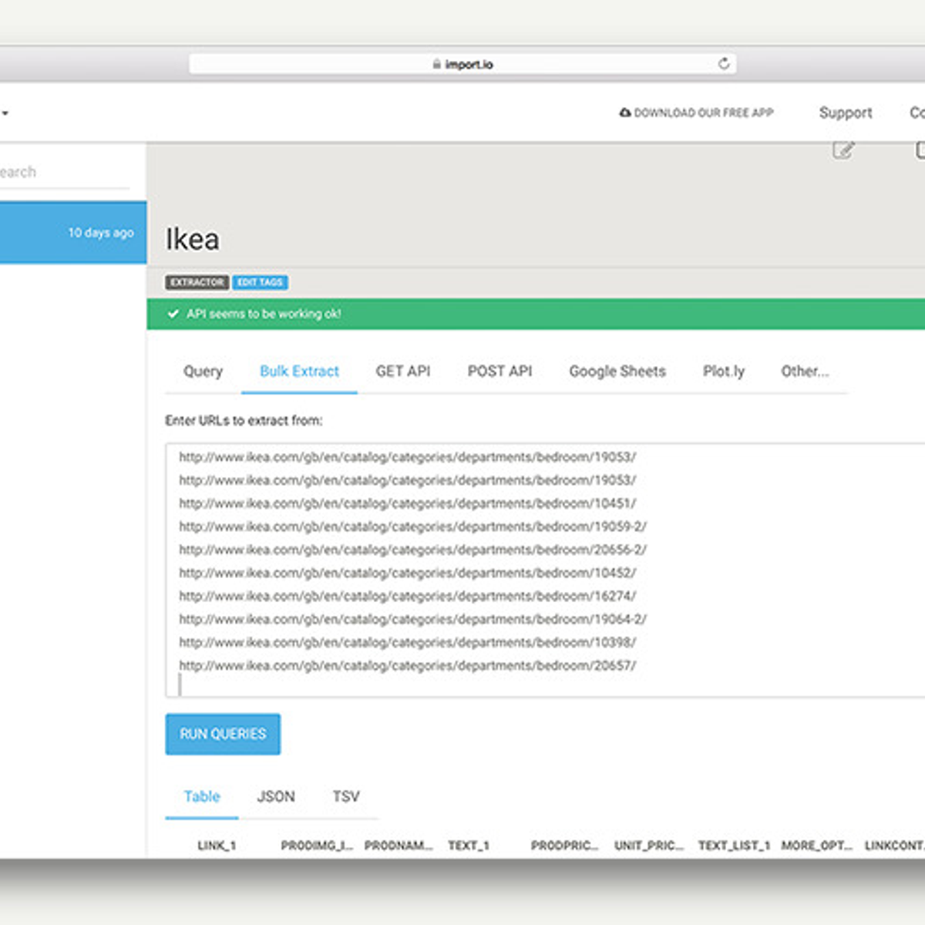Click the URL line ending in bedroom/20656-2/
Viewport: 925px width, 925px height.
pos(413,550)
